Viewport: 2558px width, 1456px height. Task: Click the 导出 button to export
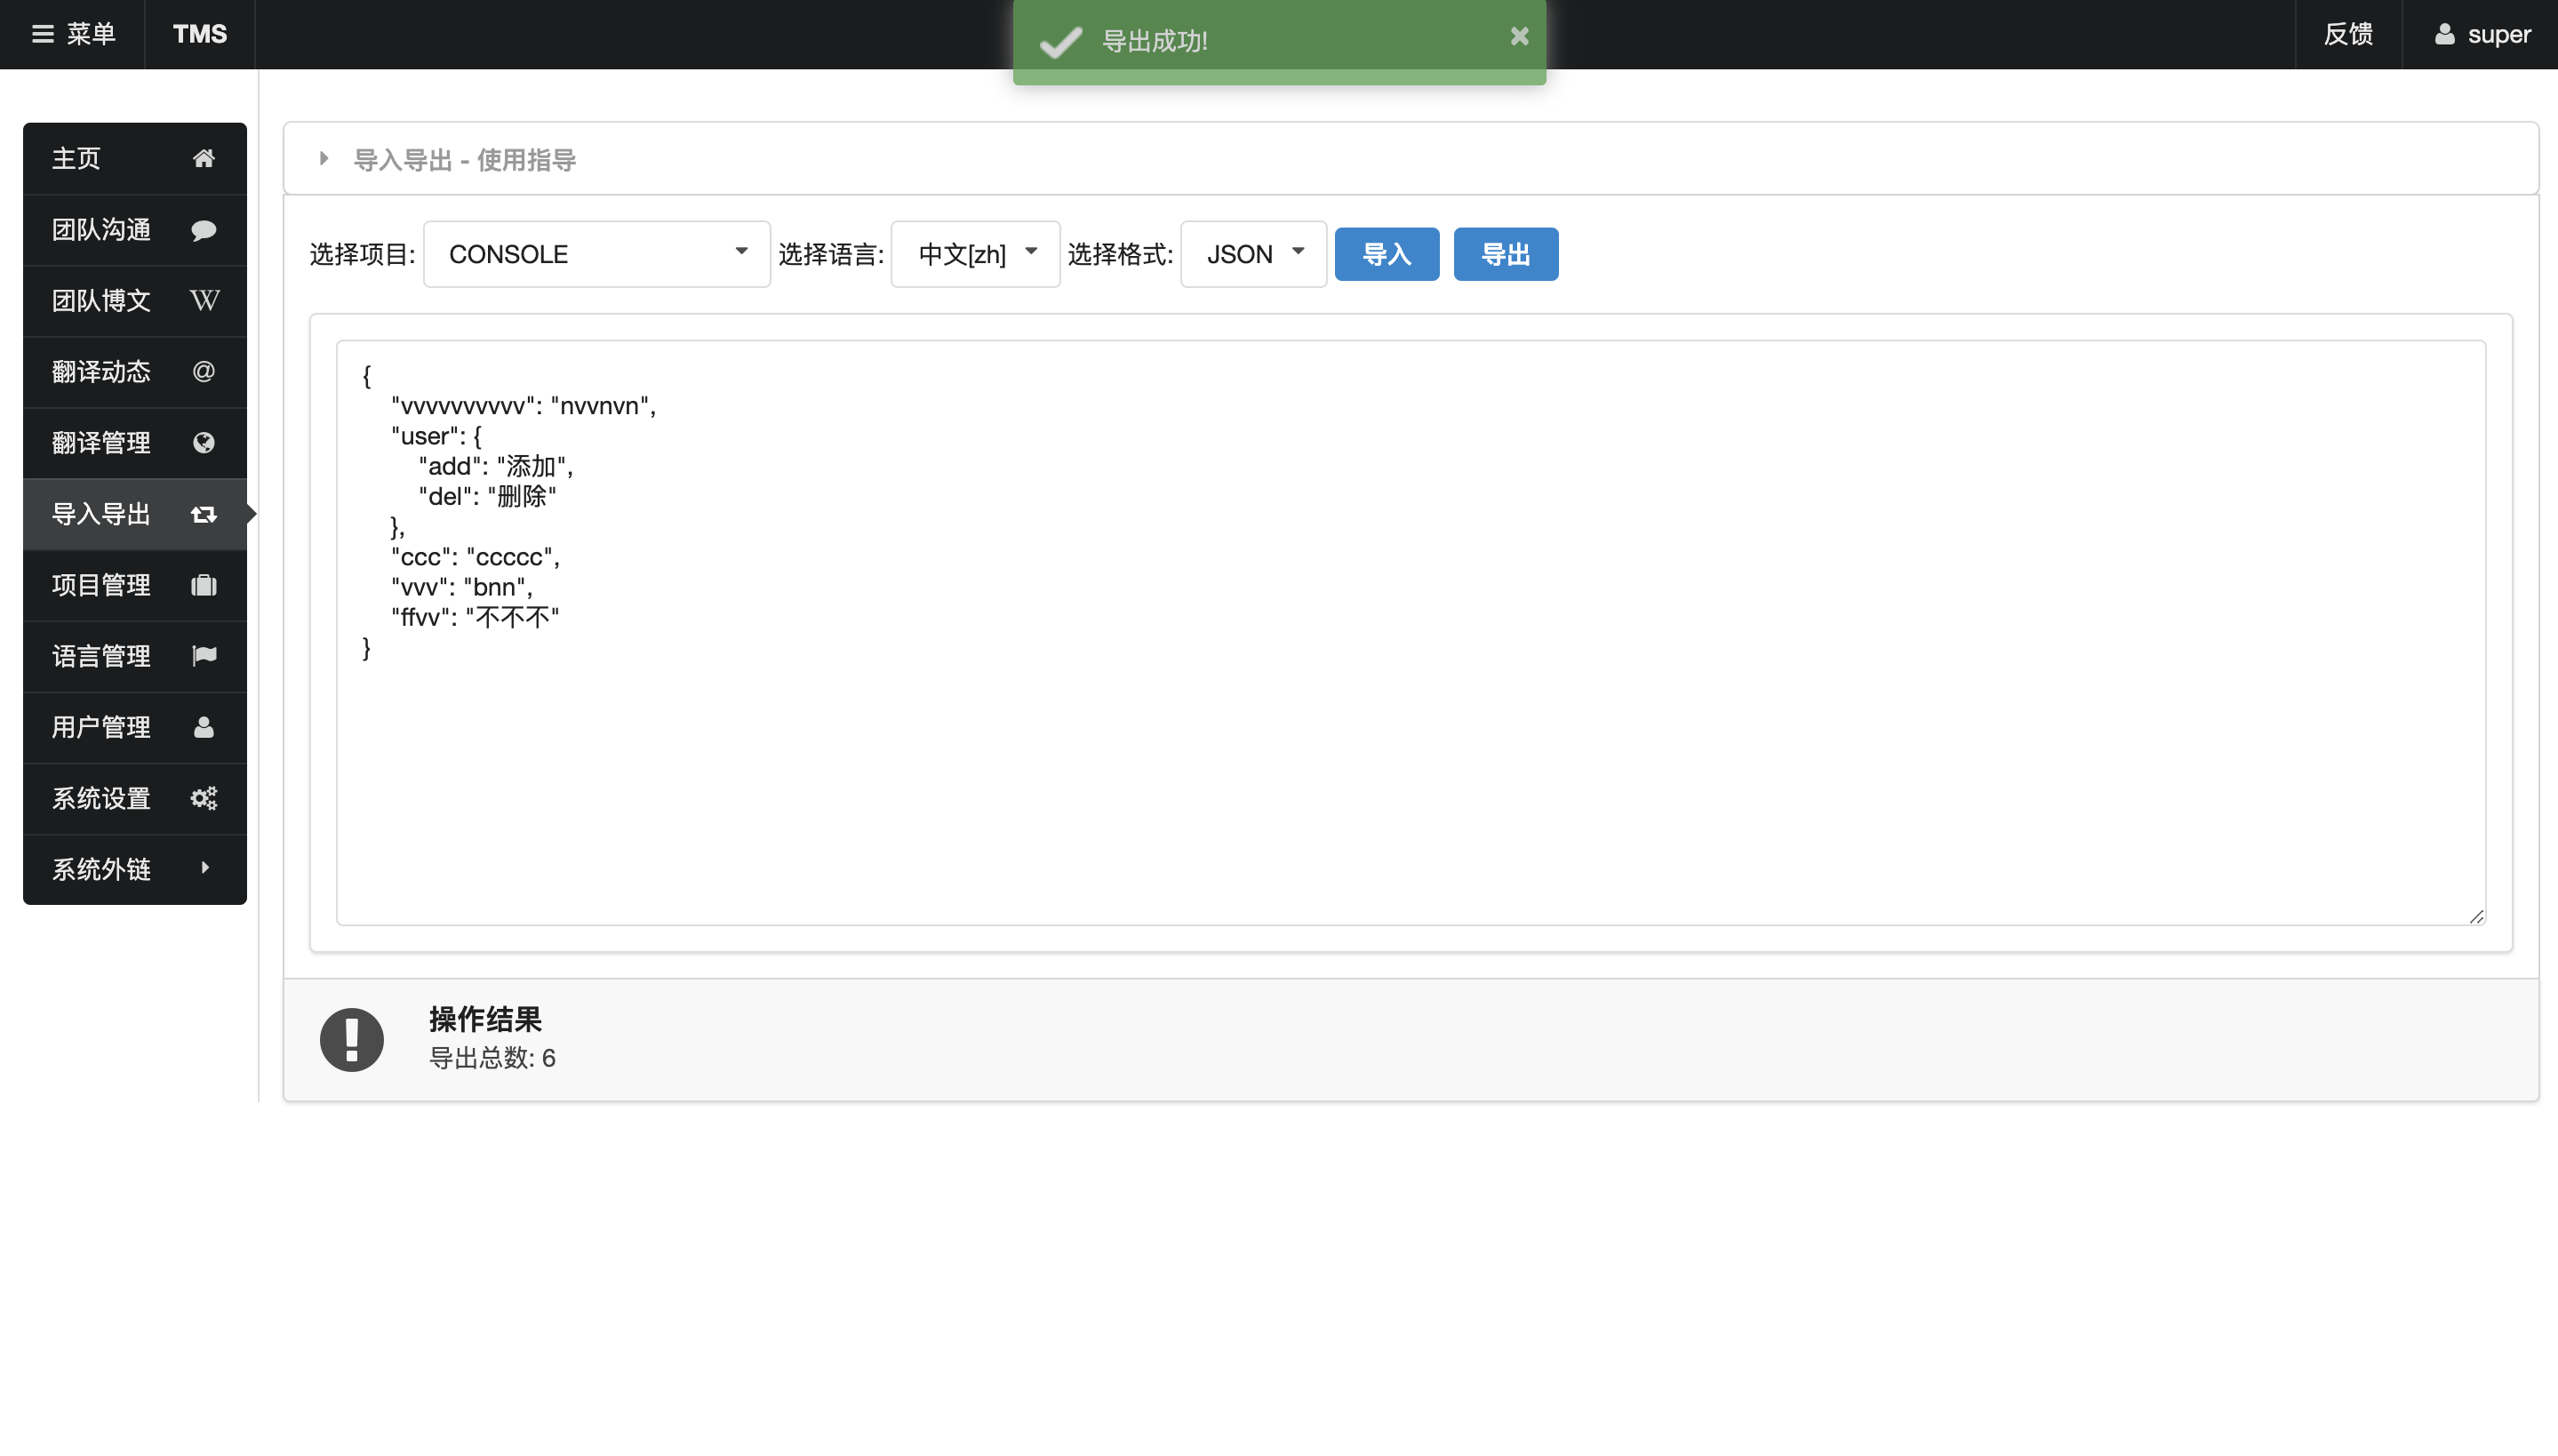tap(1506, 253)
